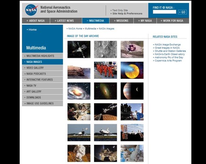Viewport: 206px width, 164px height.
Task: Open the yellow sun with comet thumbnail
Action: (132, 70)
